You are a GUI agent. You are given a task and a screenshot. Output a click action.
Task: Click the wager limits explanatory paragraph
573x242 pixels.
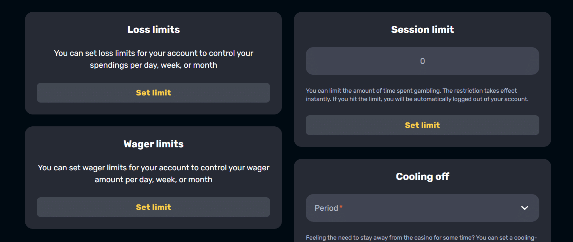[153, 173]
